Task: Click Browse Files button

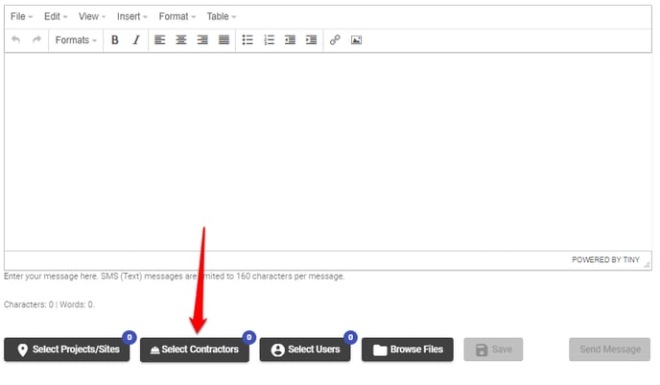Action: [408, 349]
